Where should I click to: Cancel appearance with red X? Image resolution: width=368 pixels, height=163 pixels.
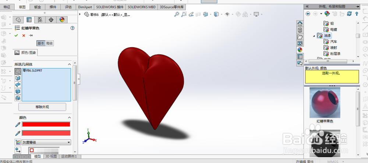click(24, 35)
